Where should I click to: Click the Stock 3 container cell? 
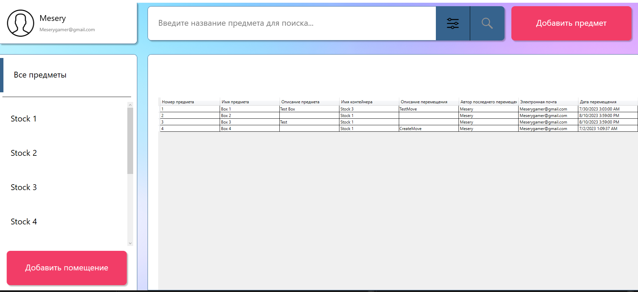[369, 109]
